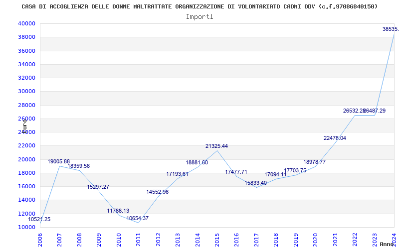
Task: Click the 36000 y-axis tick label
Action: tap(26, 51)
